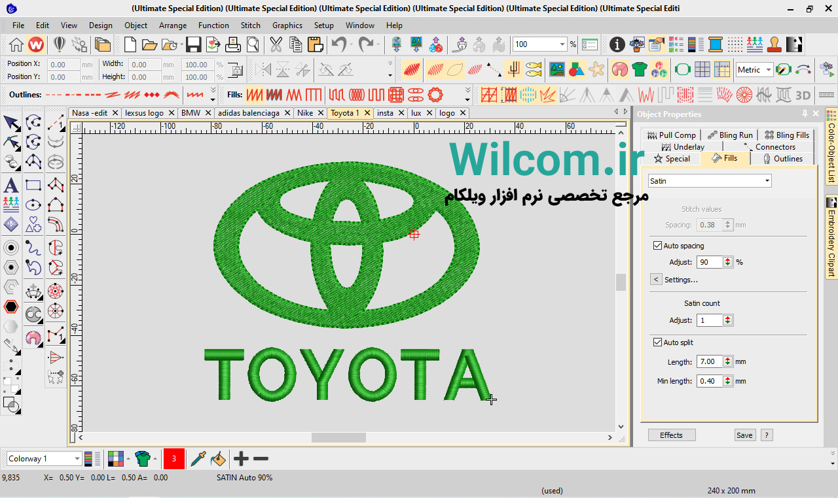Save the design with the floppy icon
This screenshot has height=498, width=838.
[x=193, y=44]
